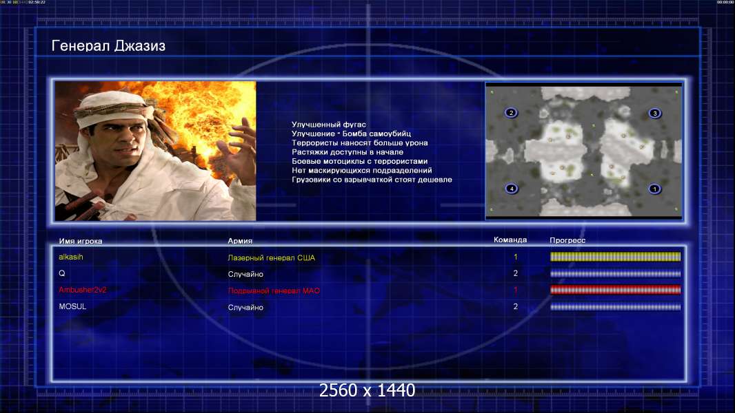
Task: Click start position marker 4 on minimap
Action: pyautogui.click(x=512, y=189)
